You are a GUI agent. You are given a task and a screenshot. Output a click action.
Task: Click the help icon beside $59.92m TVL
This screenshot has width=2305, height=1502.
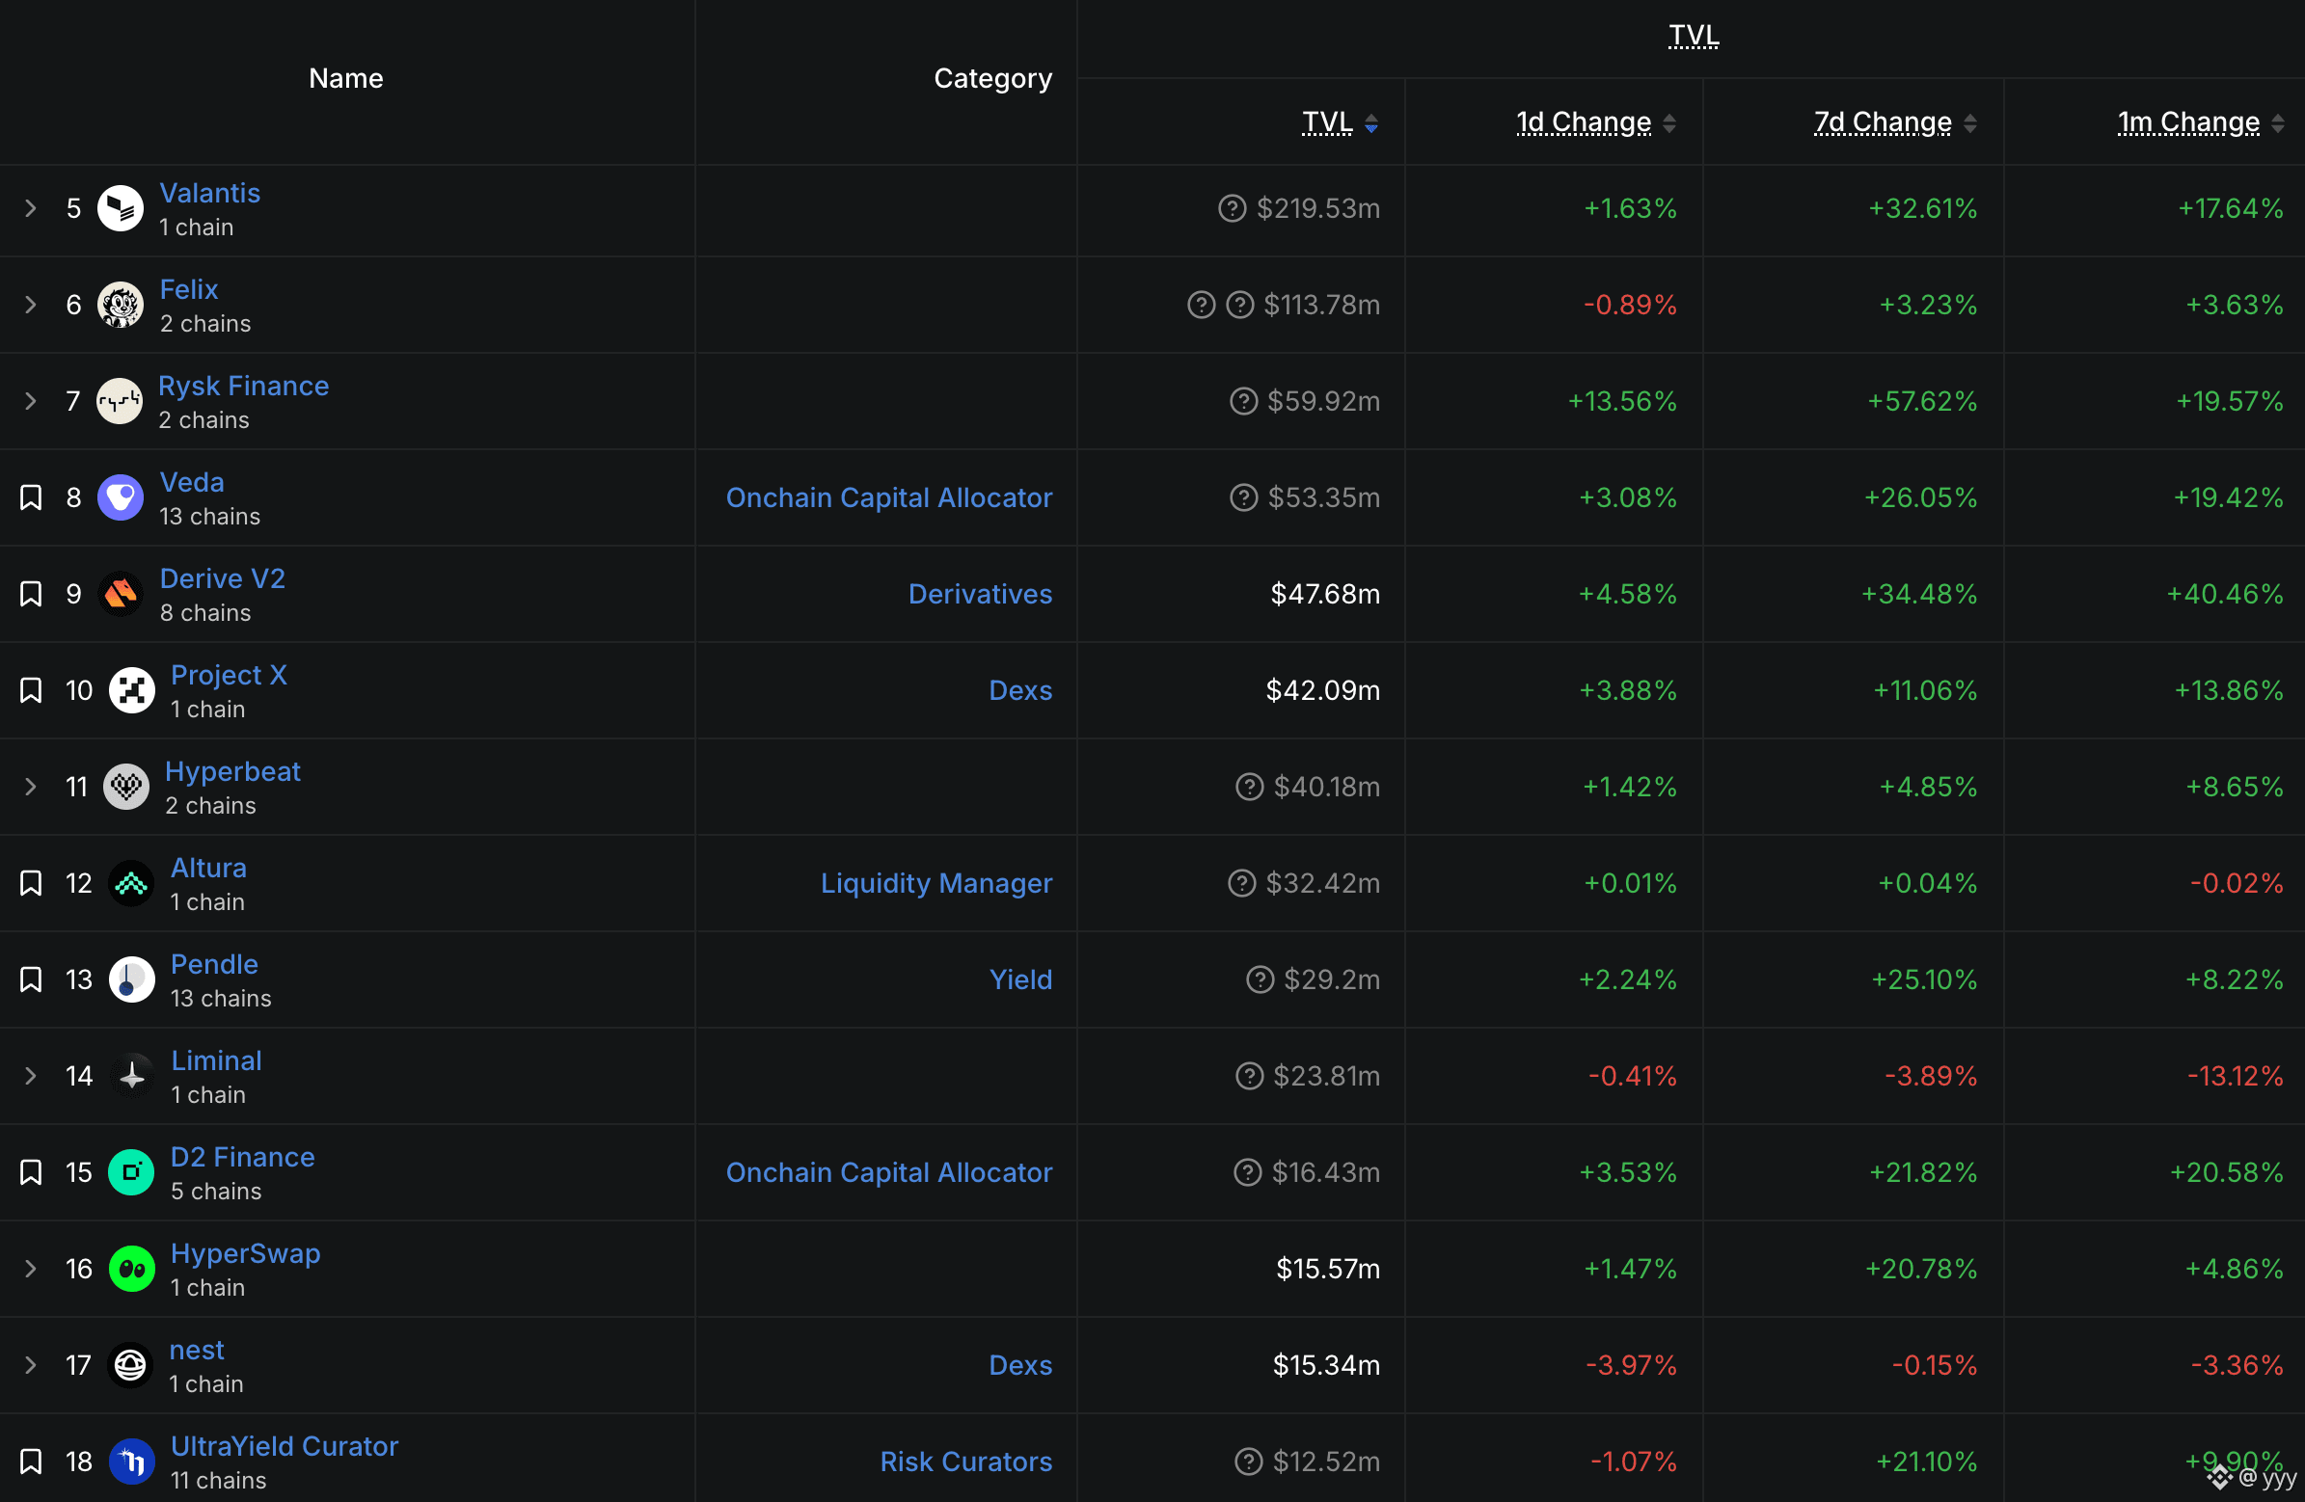point(1243,401)
